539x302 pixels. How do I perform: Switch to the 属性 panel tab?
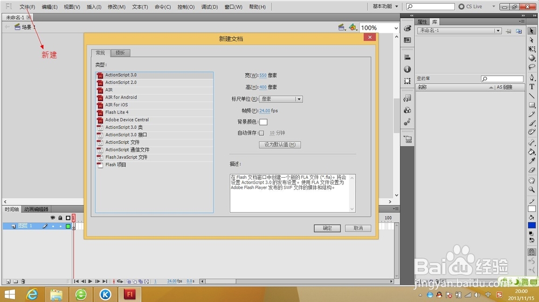coord(422,22)
